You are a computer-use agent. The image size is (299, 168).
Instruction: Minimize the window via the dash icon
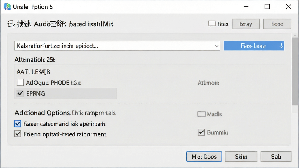tap(246, 7)
